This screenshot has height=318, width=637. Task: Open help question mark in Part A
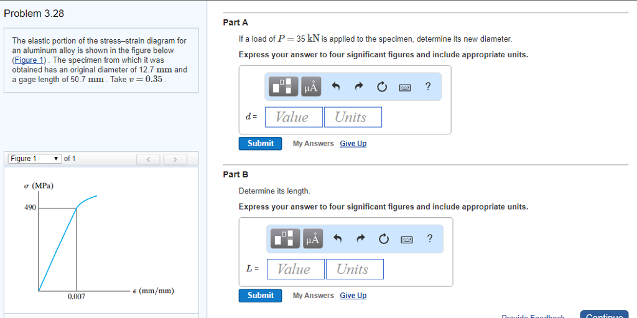tap(427, 87)
